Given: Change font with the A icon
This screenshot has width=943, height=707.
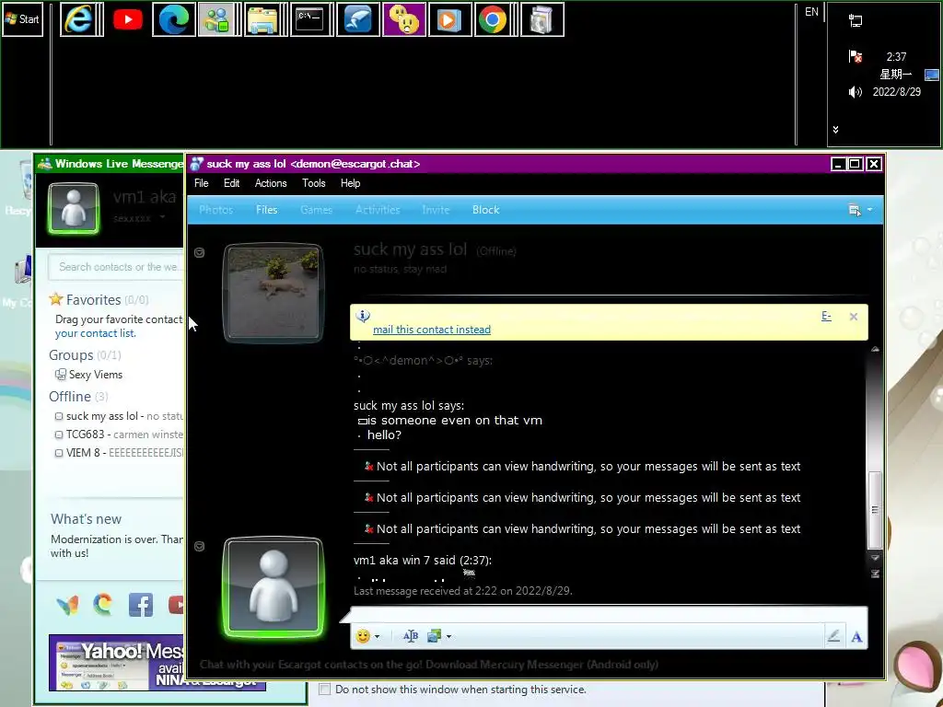Looking at the screenshot, I should click(856, 637).
